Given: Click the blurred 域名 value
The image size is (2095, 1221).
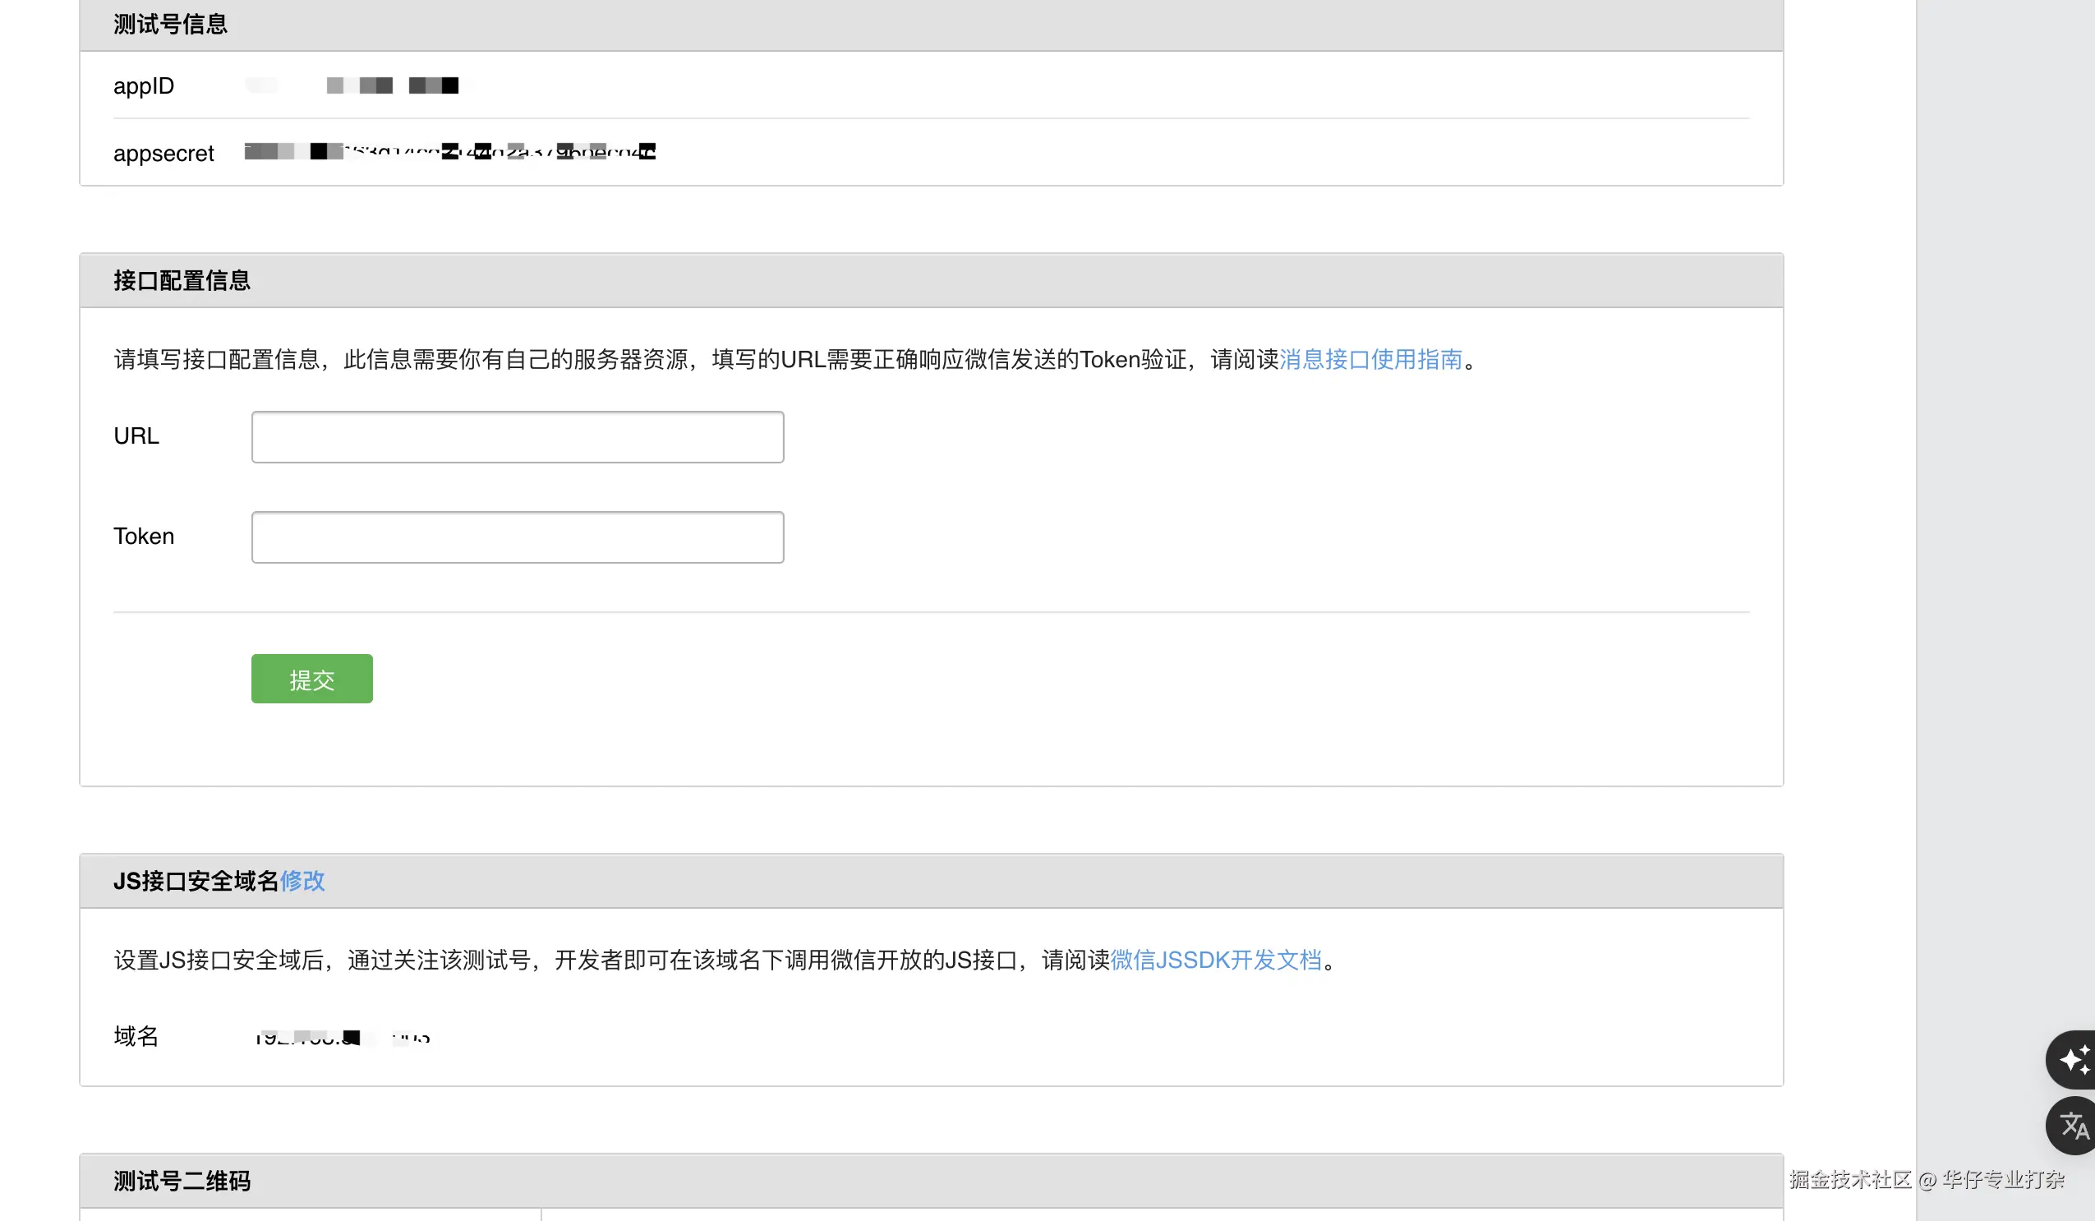Looking at the screenshot, I should click(x=343, y=1037).
